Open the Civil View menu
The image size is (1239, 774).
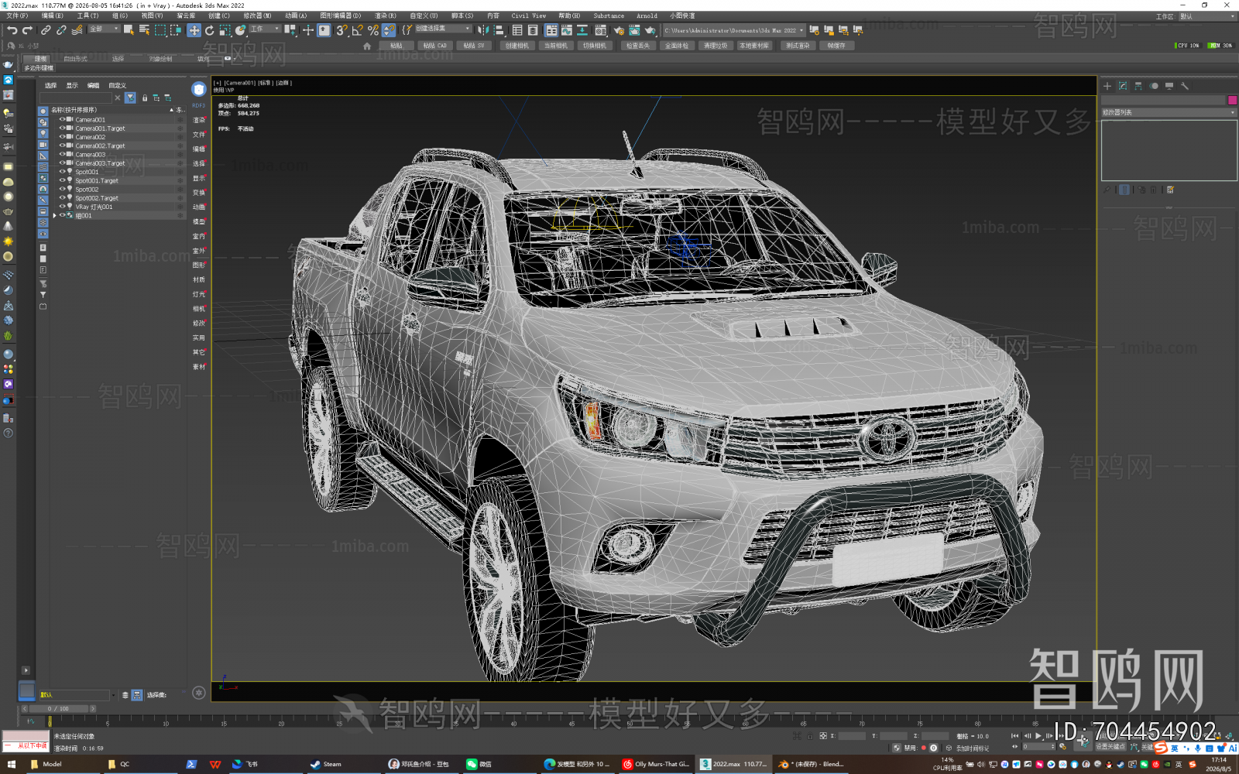pos(529,15)
